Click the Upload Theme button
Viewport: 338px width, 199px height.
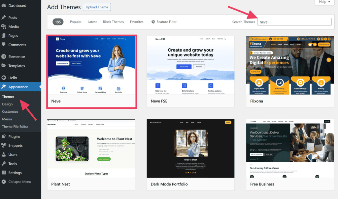97,7
